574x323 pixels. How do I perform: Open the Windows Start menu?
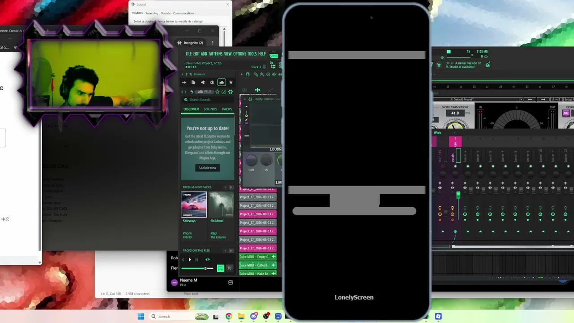141,316
